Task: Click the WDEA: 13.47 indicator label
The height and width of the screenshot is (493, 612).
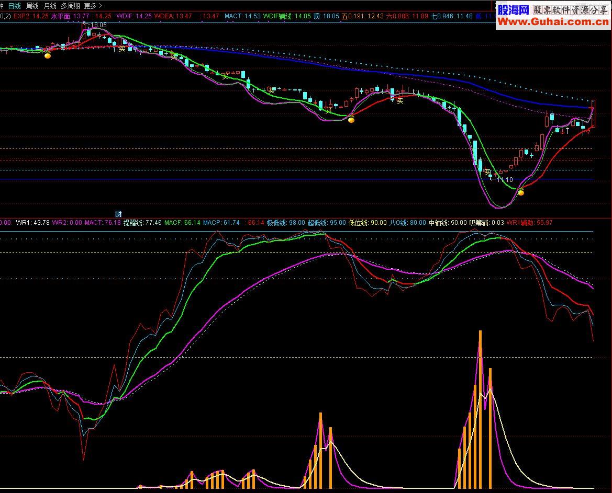Action: 173,16
